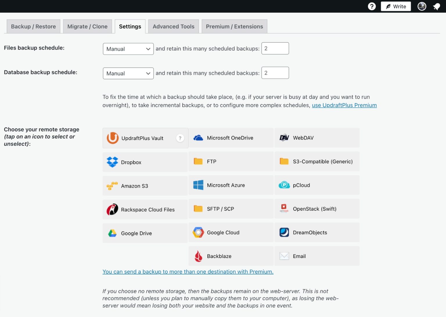Image resolution: width=446 pixels, height=317 pixels.
Task: Click the UpdraftPlus Vault question mark
Action: pyautogui.click(x=180, y=138)
